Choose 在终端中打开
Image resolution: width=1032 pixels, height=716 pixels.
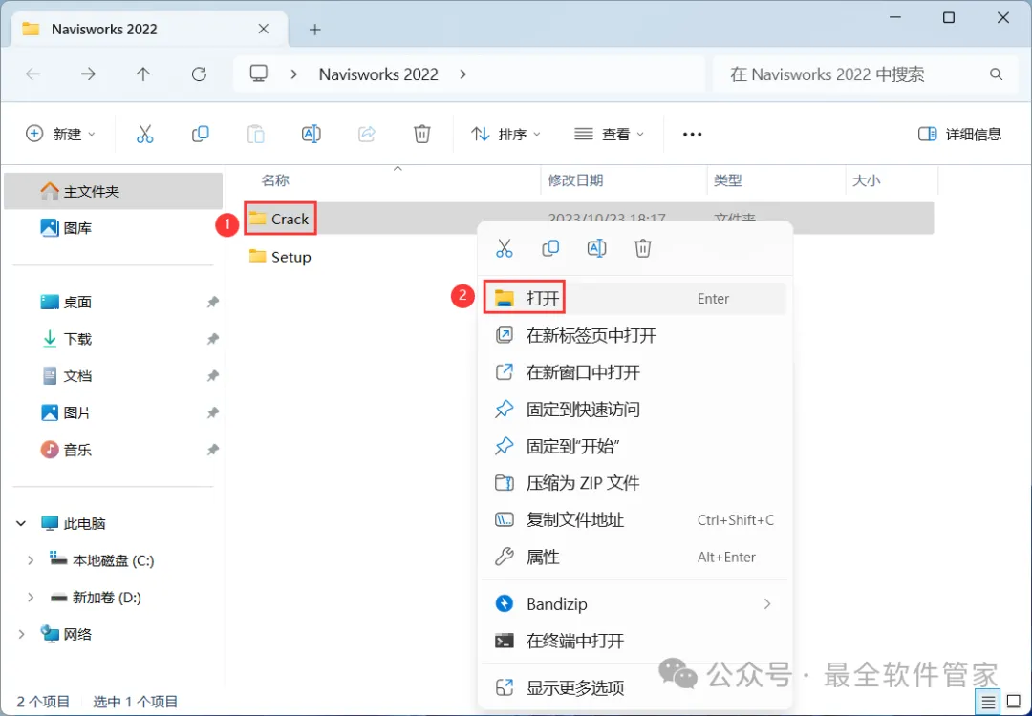pos(635,641)
